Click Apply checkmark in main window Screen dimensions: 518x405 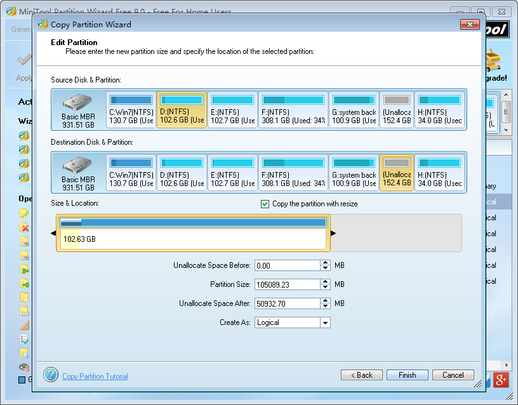[24, 60]
